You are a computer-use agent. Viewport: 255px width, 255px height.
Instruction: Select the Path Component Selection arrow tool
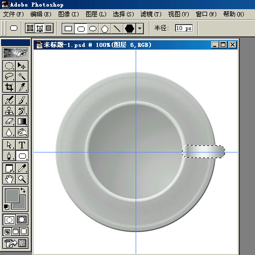(9, 145)
